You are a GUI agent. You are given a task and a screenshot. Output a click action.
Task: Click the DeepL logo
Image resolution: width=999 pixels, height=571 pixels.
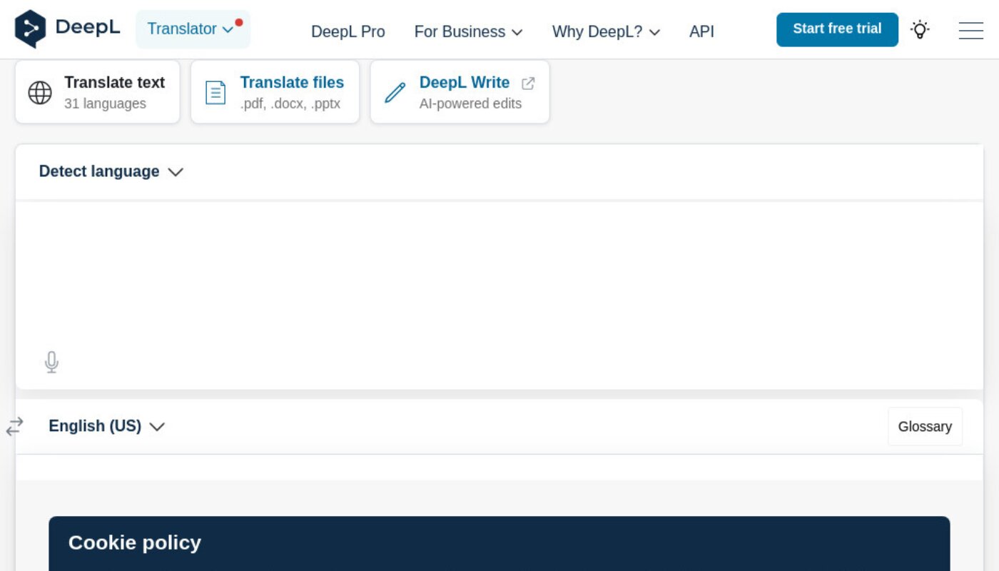click(67, 29)
